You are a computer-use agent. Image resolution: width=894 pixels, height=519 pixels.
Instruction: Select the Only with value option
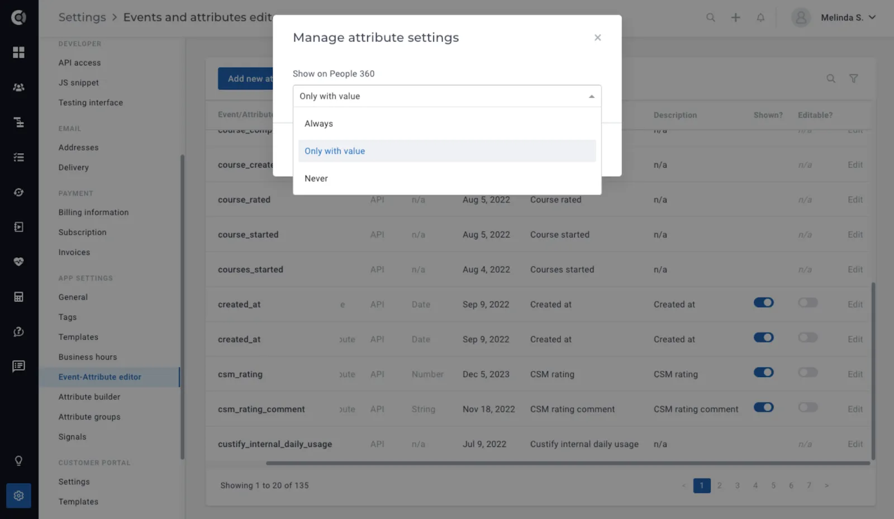pos(447,151)
